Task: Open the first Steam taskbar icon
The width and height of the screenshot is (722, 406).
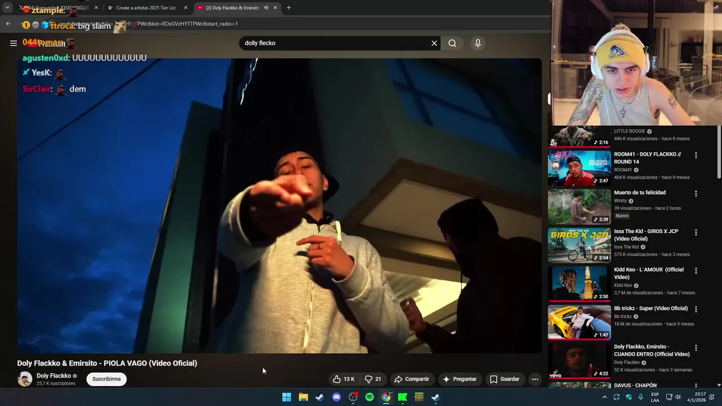Action: click(x=320, y=397)
